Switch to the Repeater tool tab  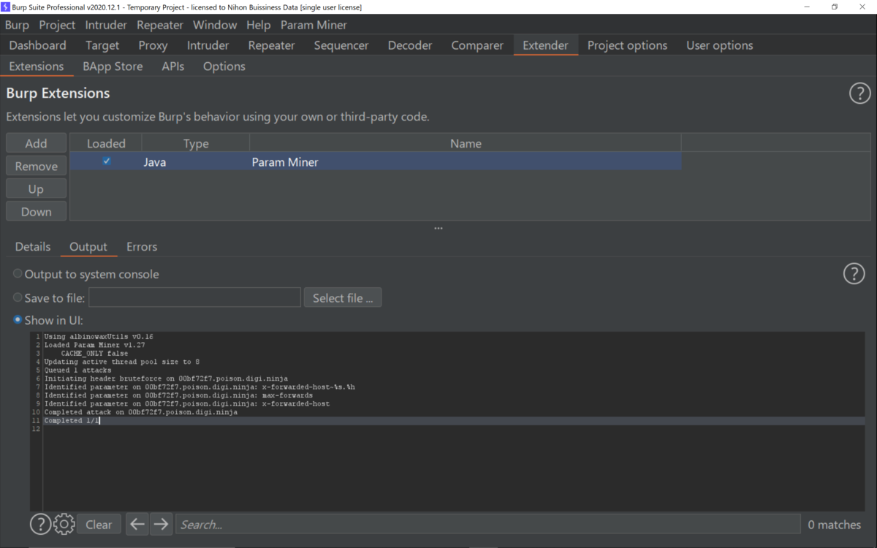pyautogui.click(x=271, y=45)
